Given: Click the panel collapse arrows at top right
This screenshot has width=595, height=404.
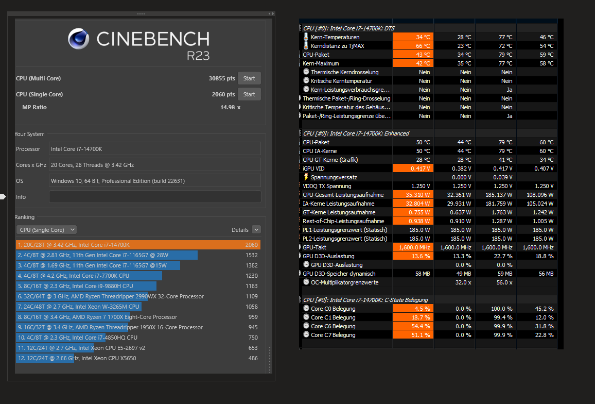Looking at the screenshot, I should pyautogui.click(x=271, y=14).
